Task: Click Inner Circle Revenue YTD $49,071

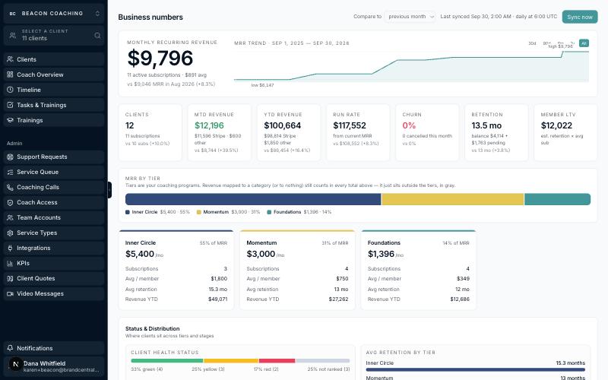Action: tap(219, 299)
